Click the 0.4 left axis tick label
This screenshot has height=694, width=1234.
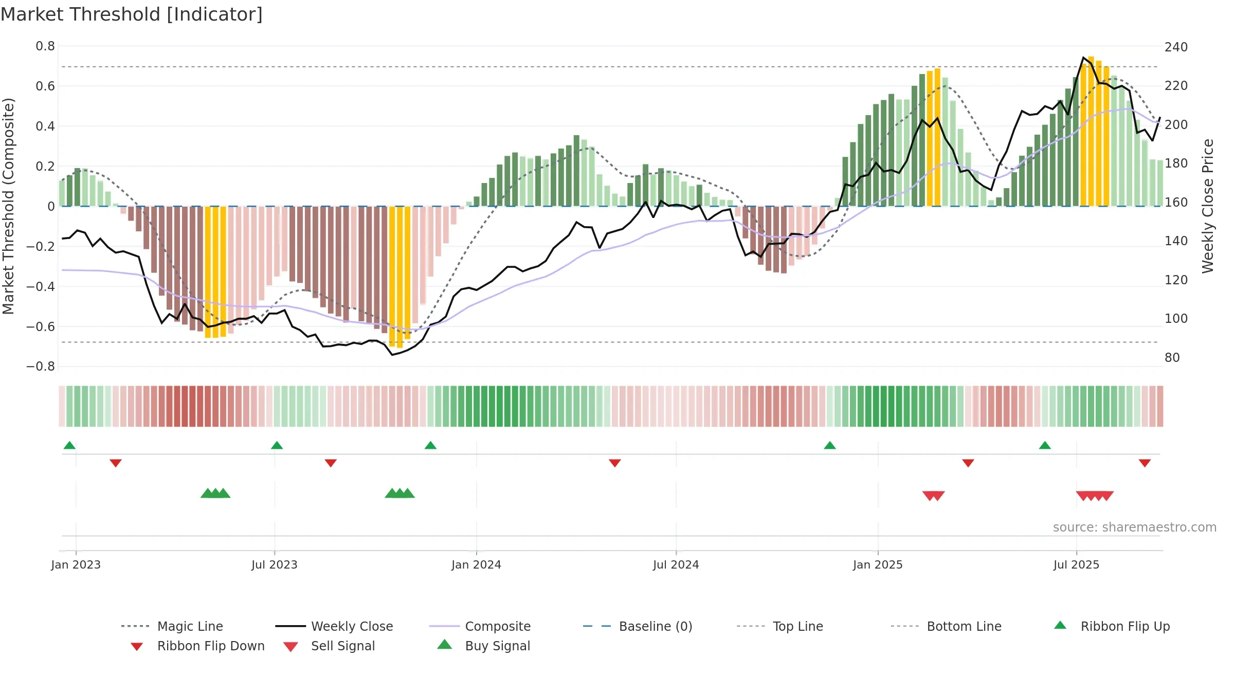pos(45,126)
